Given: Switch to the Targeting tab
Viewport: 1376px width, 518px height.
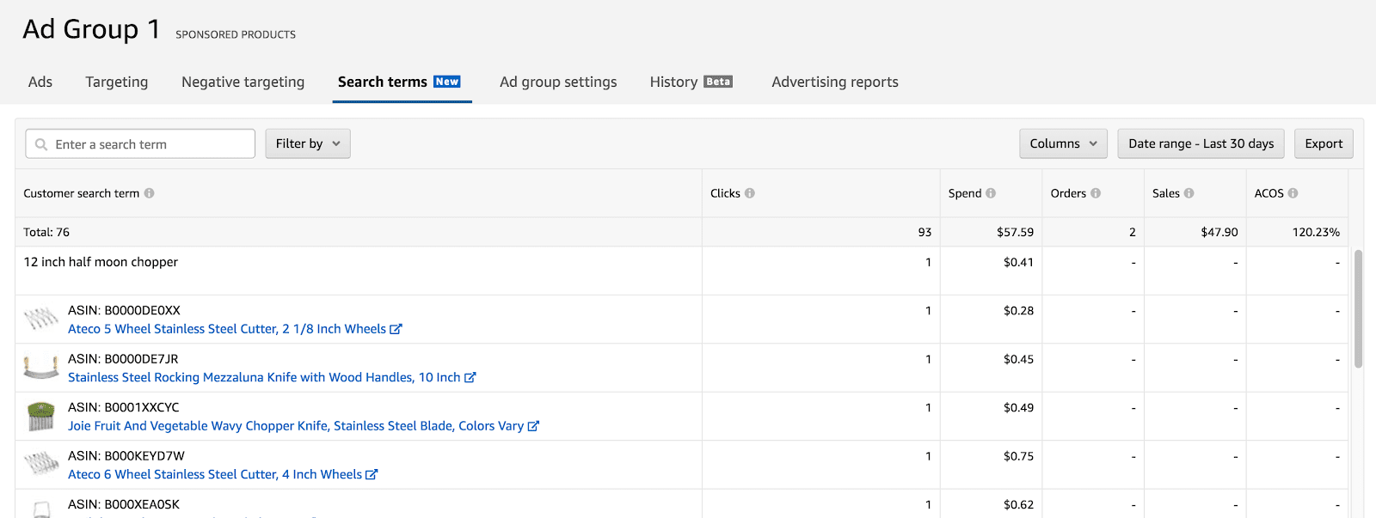Looking at the screenshot, I should pyautogui.click(x=117, y=82).
